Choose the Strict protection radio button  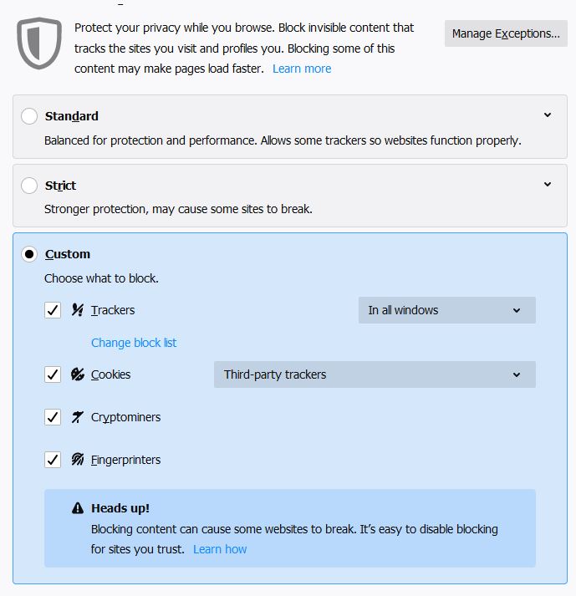29,186
